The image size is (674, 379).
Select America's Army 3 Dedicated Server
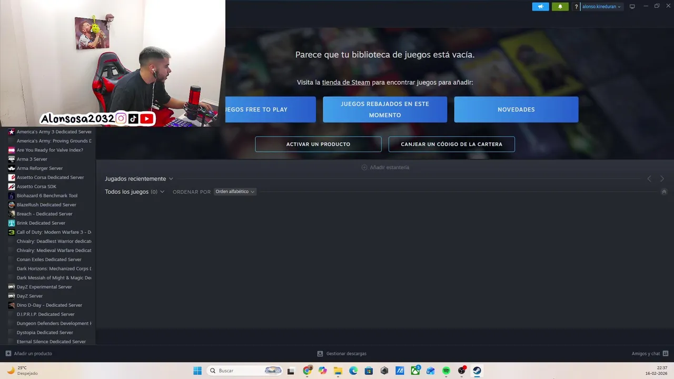49,132
